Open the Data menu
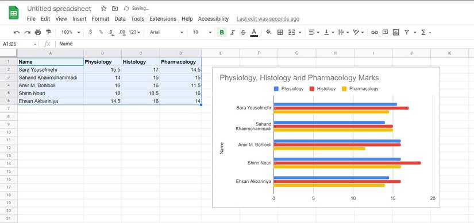 (x=120, y=19)
